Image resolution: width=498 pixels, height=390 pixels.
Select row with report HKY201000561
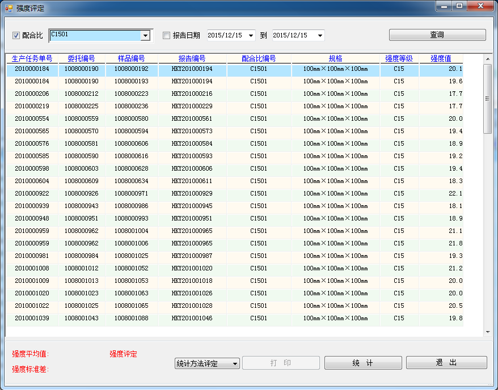(192, 119)
